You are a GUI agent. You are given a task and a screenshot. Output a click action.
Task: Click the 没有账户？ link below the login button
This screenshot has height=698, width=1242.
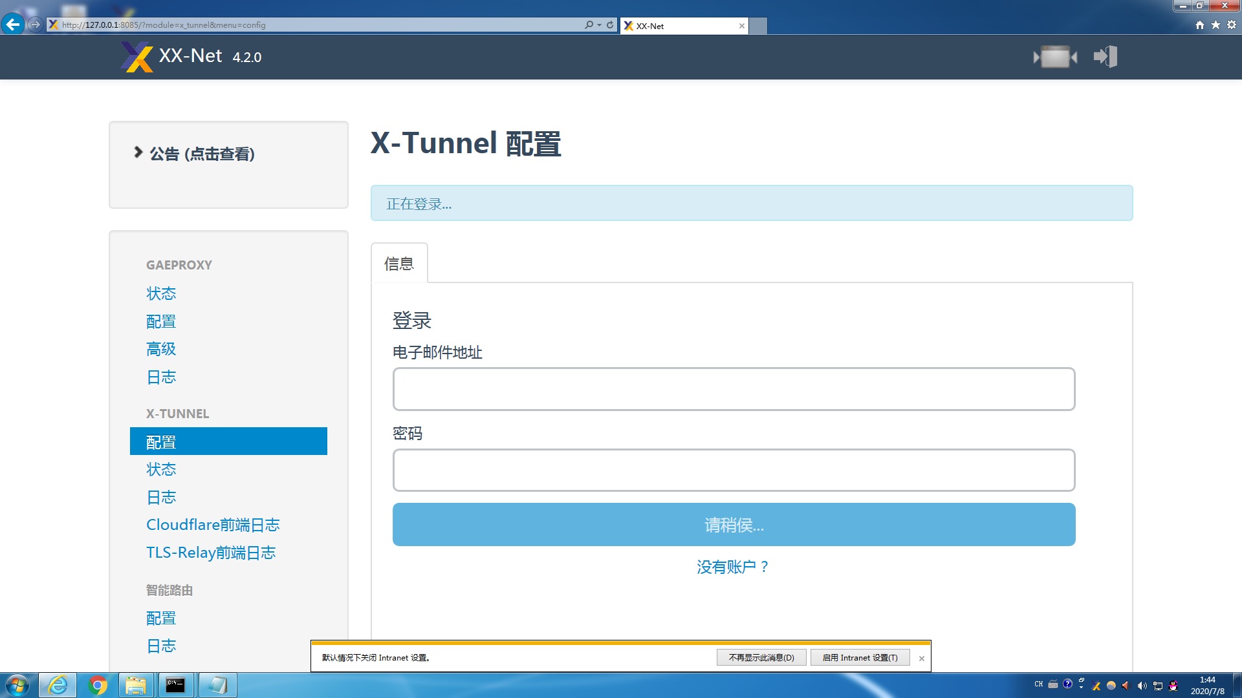(x=732, y=567)
